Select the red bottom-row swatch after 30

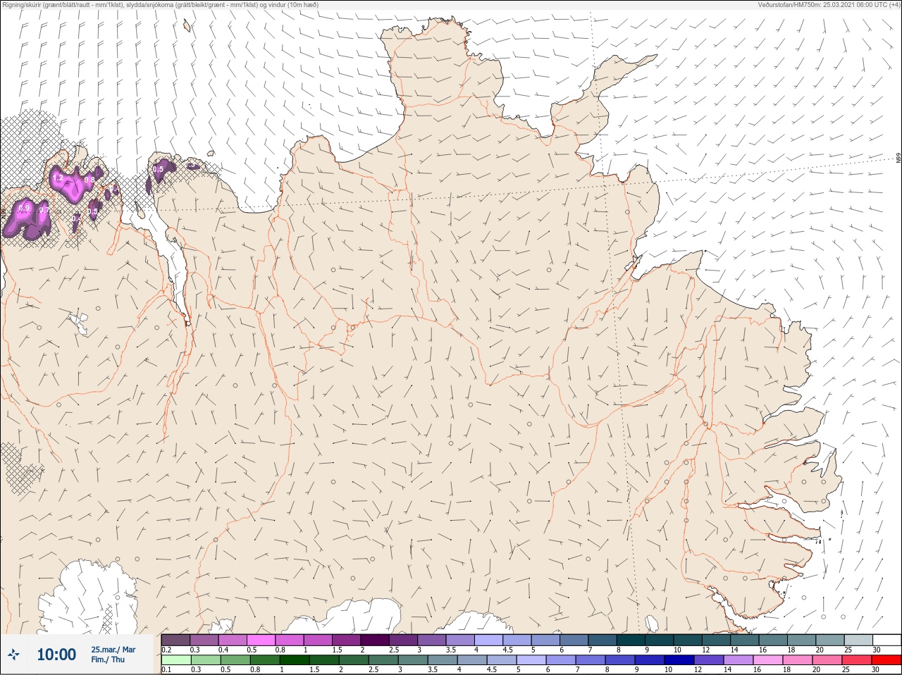(886, 660)
